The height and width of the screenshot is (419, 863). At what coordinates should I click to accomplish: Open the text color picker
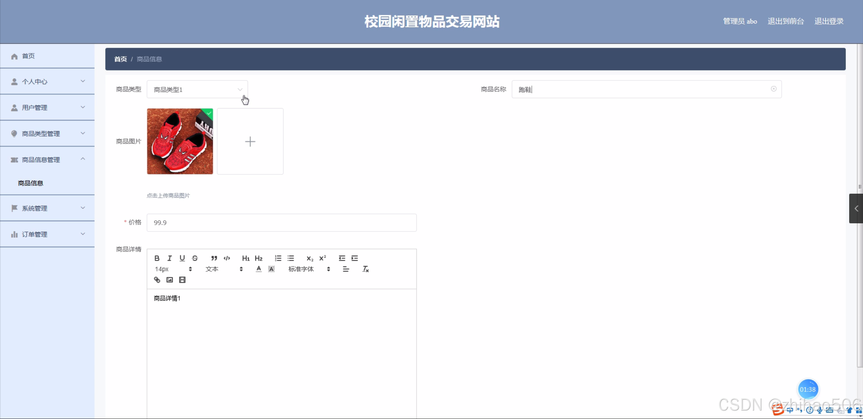(x=259, y=269)
